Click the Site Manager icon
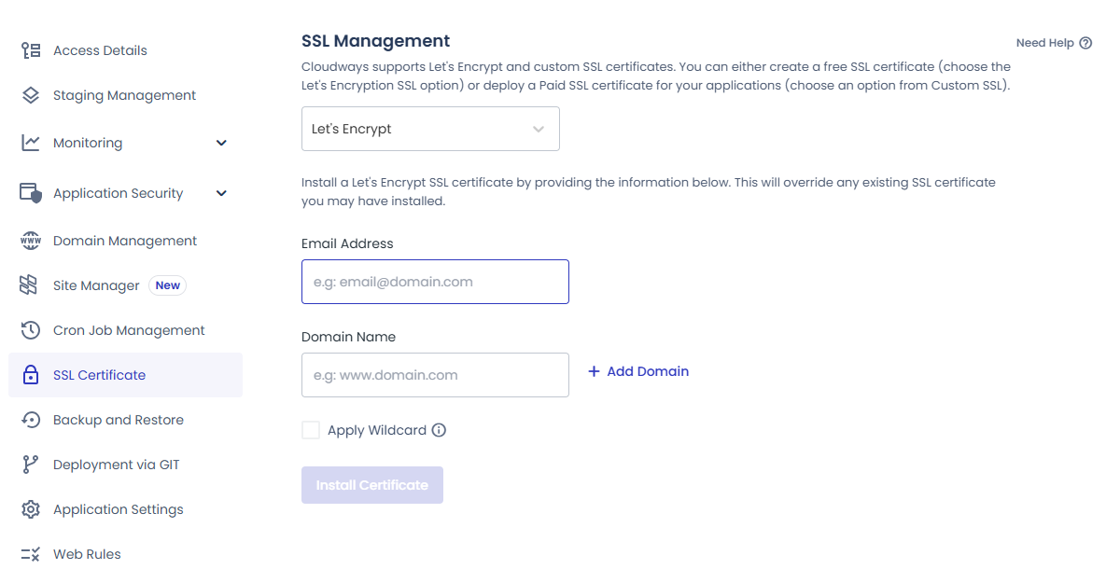The width and height of the screenshot is (1106, 583). (x=28, y=285)
